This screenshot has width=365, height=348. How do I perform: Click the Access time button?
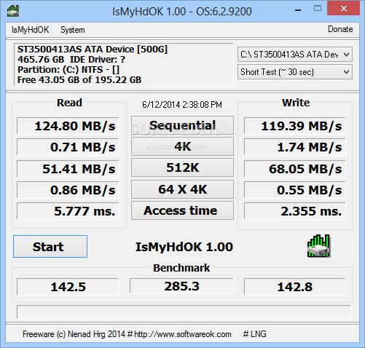[x=182, y=210]
